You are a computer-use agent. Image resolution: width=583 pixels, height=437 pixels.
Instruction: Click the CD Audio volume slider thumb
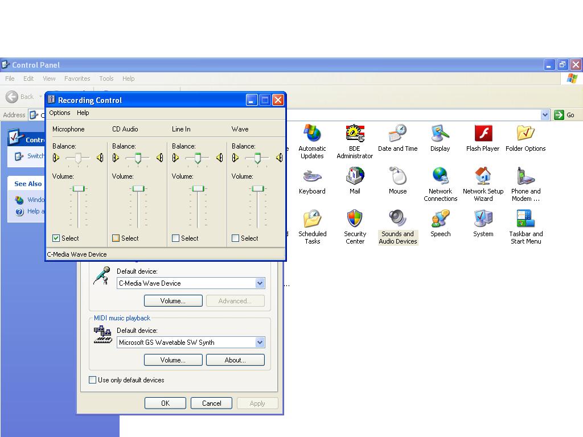click(x=138, y=189)
